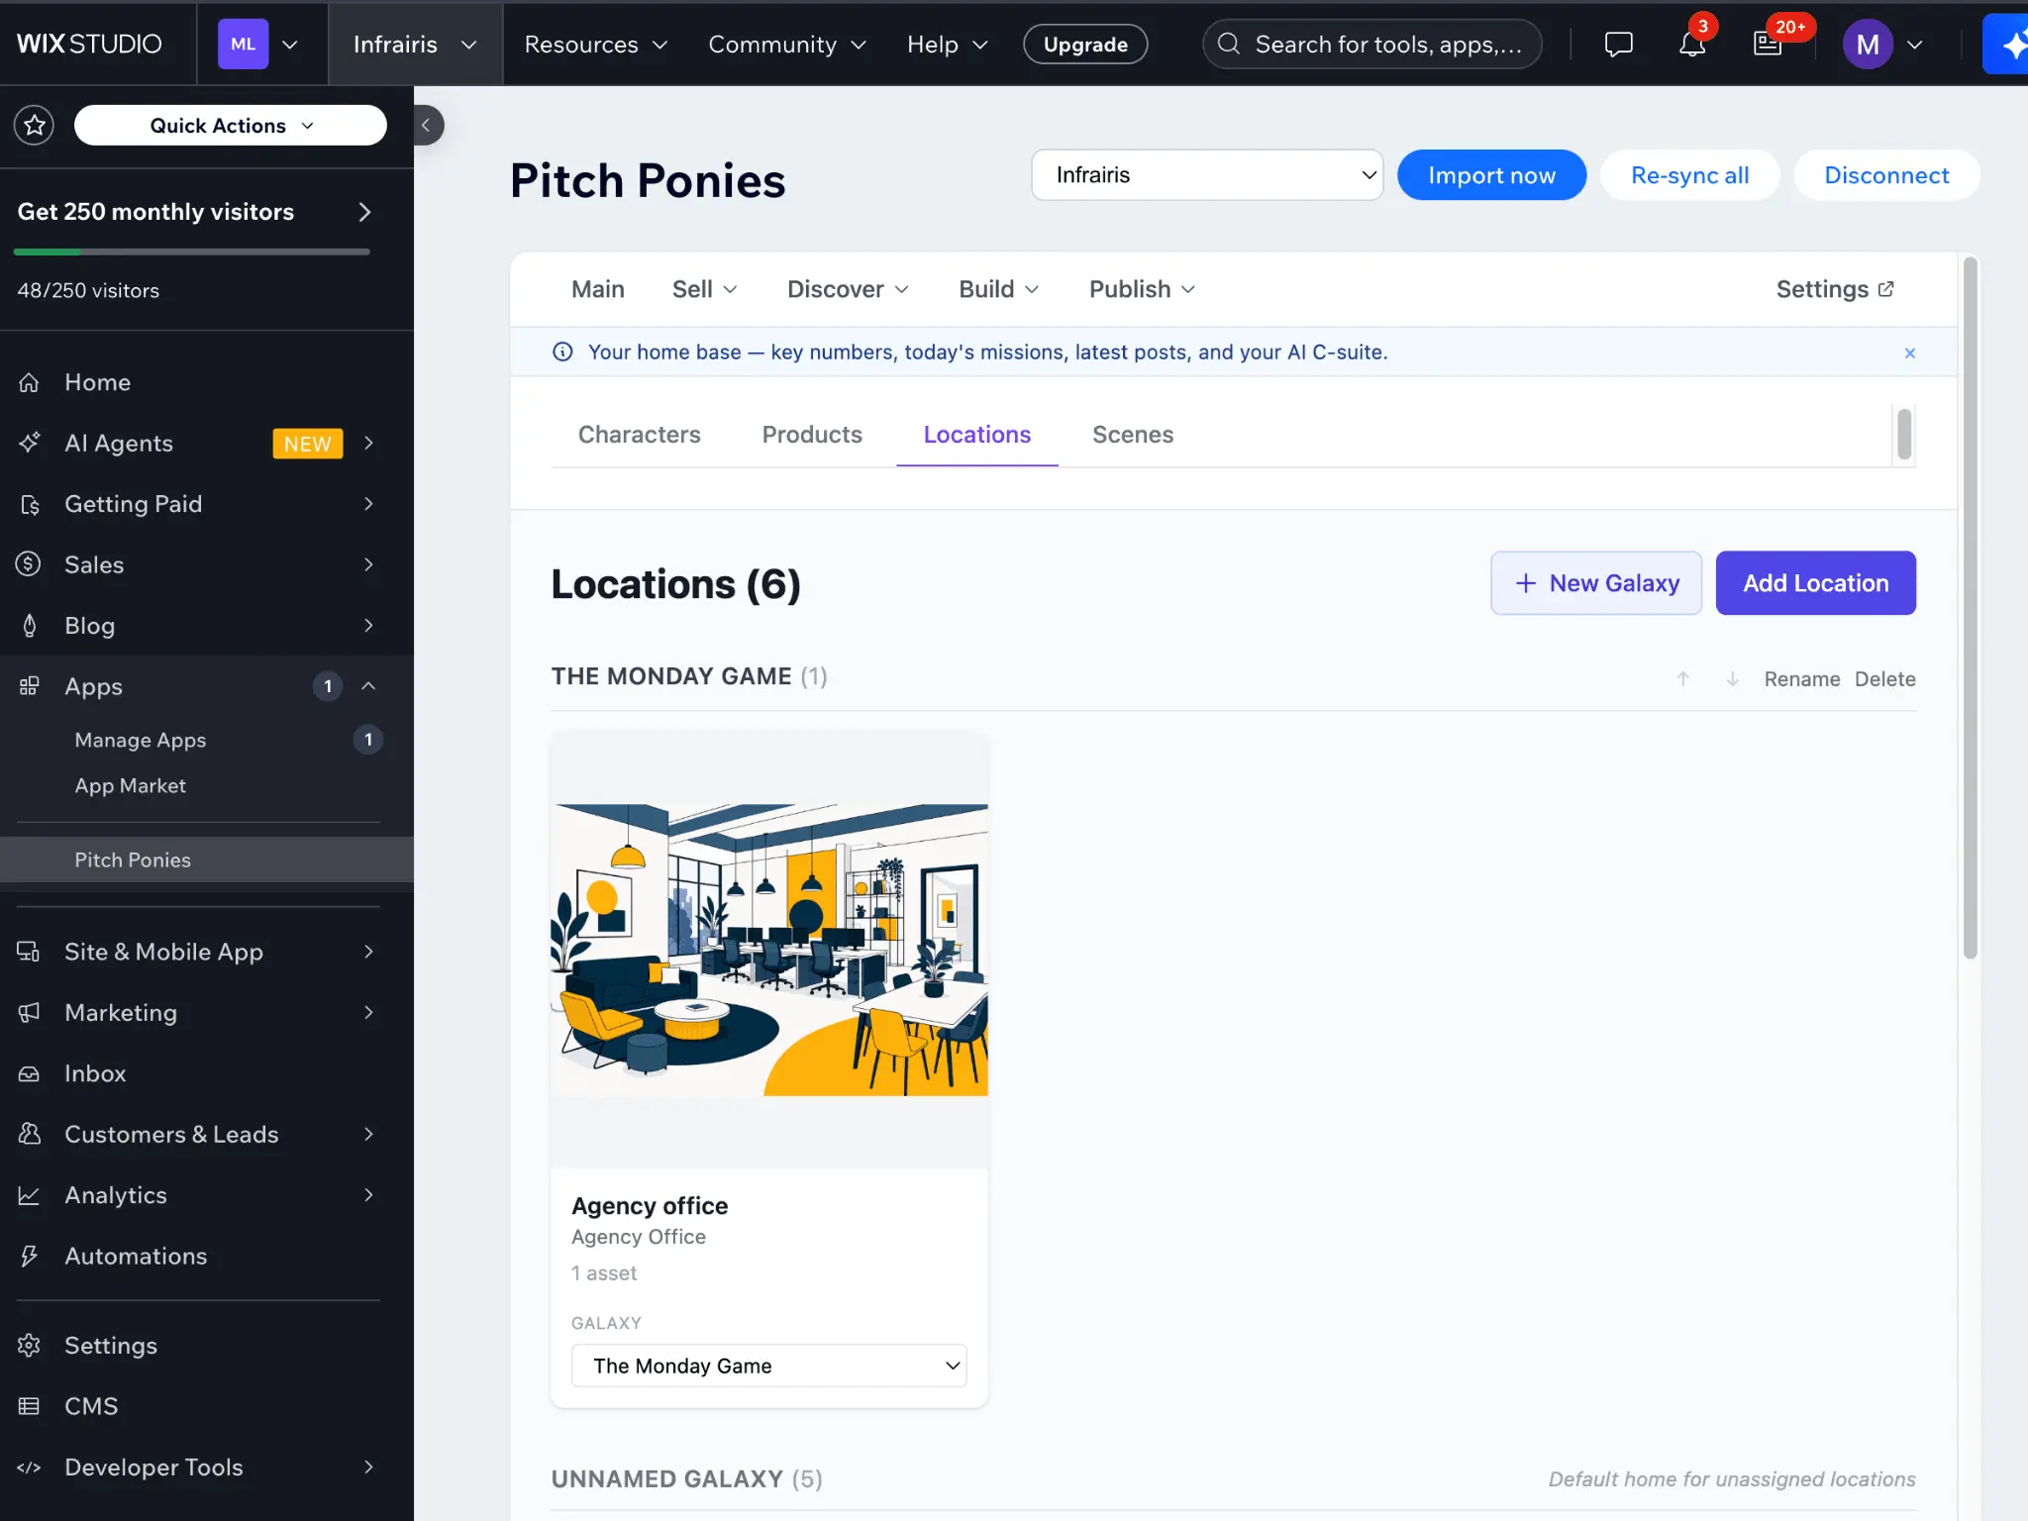This screenshot has height=1521, width=2028.
Task: Open the notifications bell icon
Action: [x=1692, y=44]
